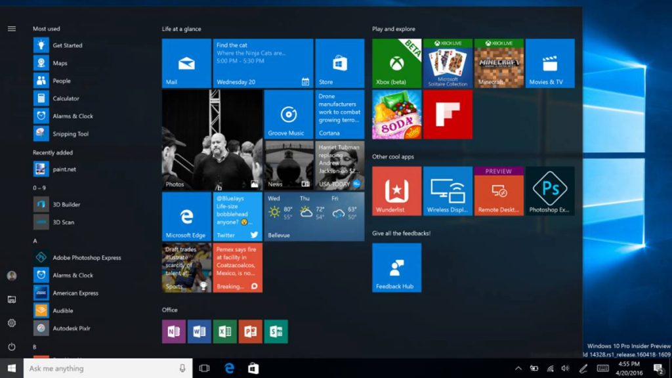This screenshot has width=672, height=378.
Task: Launch the Mail tile
Action: [x=186, y=63]
